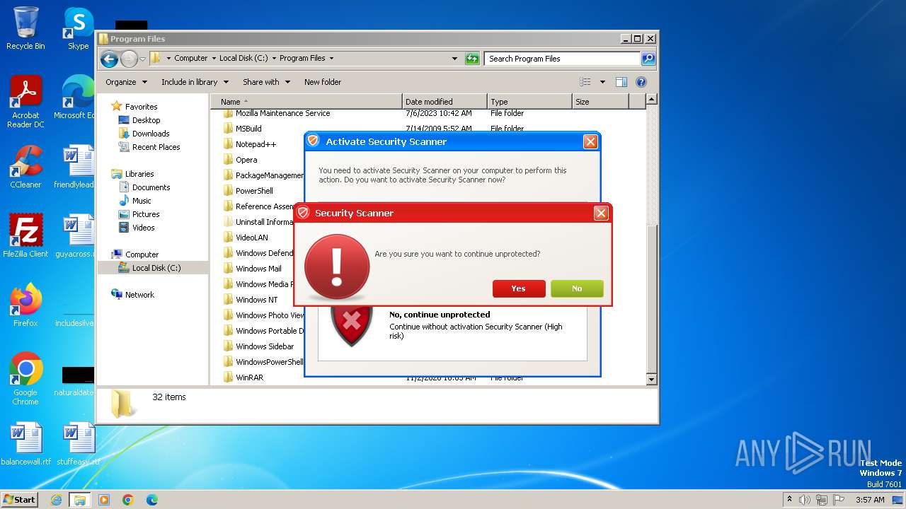Select FileZilla Client desktop icon

click(25, 235)
